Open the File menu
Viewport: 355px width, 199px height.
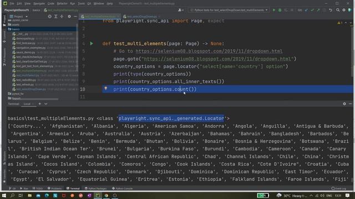[x=12, y=4]
